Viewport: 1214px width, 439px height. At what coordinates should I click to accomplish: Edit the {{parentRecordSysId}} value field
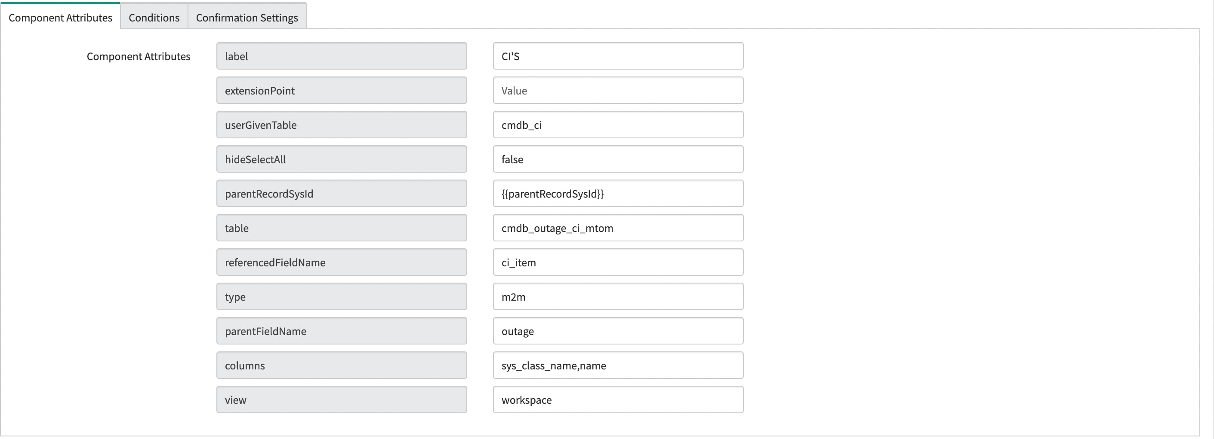618,193
